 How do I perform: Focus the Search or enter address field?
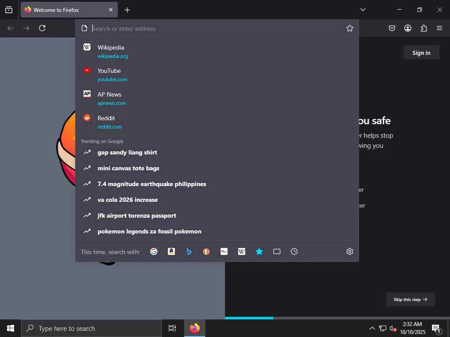coord(217,29)
